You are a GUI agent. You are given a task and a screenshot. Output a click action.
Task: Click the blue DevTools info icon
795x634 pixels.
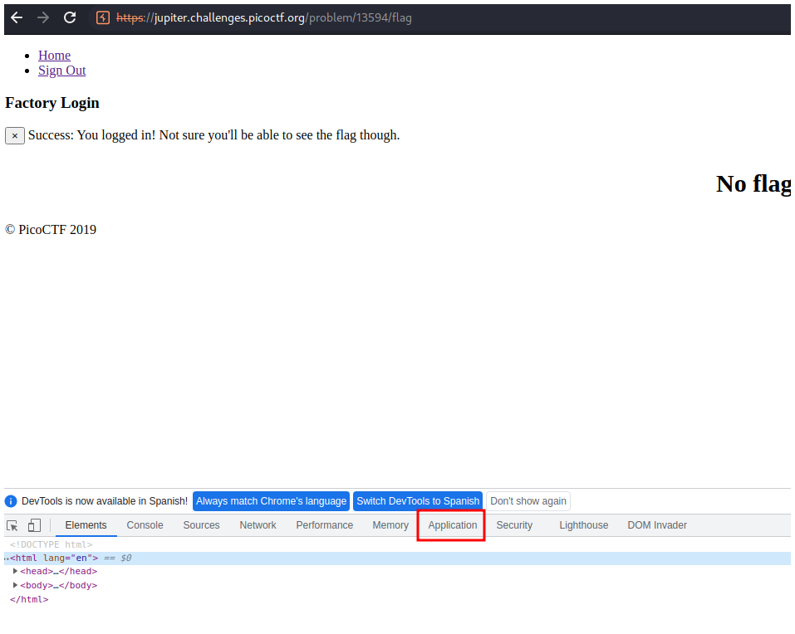[11, 501]
